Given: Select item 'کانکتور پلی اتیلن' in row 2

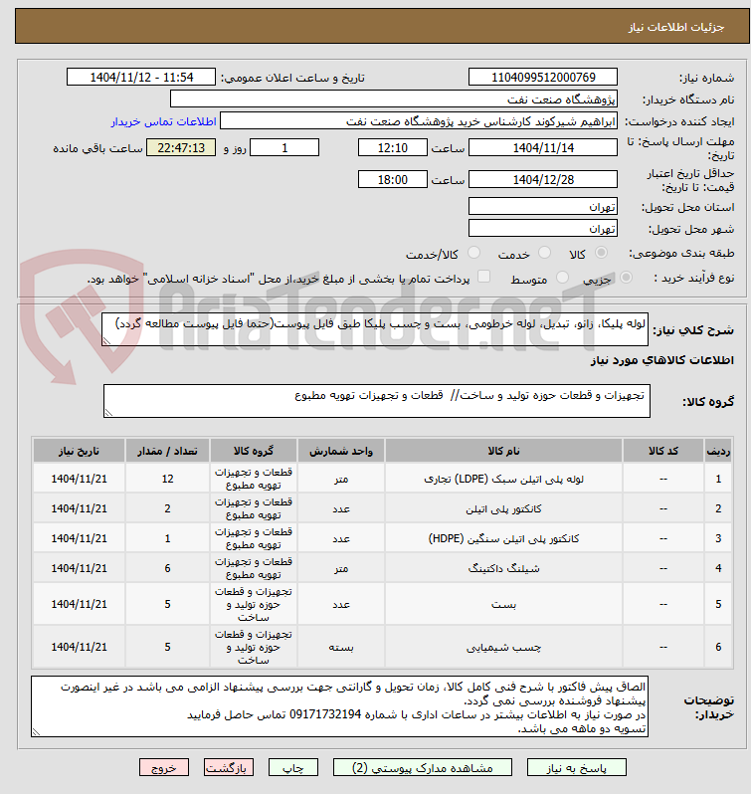Looking at the screenshot, I should click(x=503, y=508).
